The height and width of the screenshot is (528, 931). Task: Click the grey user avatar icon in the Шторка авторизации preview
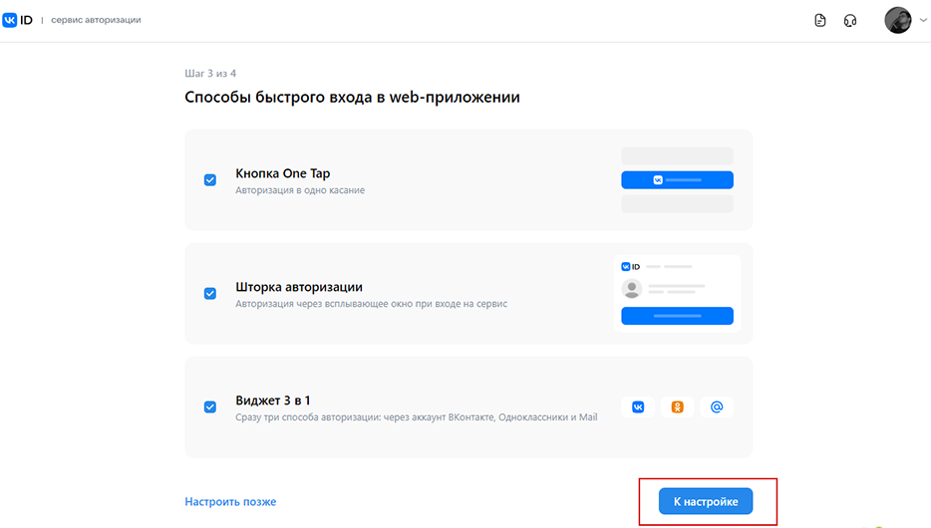coord(632,289)
